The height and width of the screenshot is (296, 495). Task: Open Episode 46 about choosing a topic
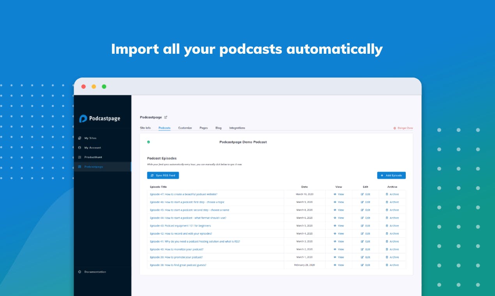click(x=187, y=202)
